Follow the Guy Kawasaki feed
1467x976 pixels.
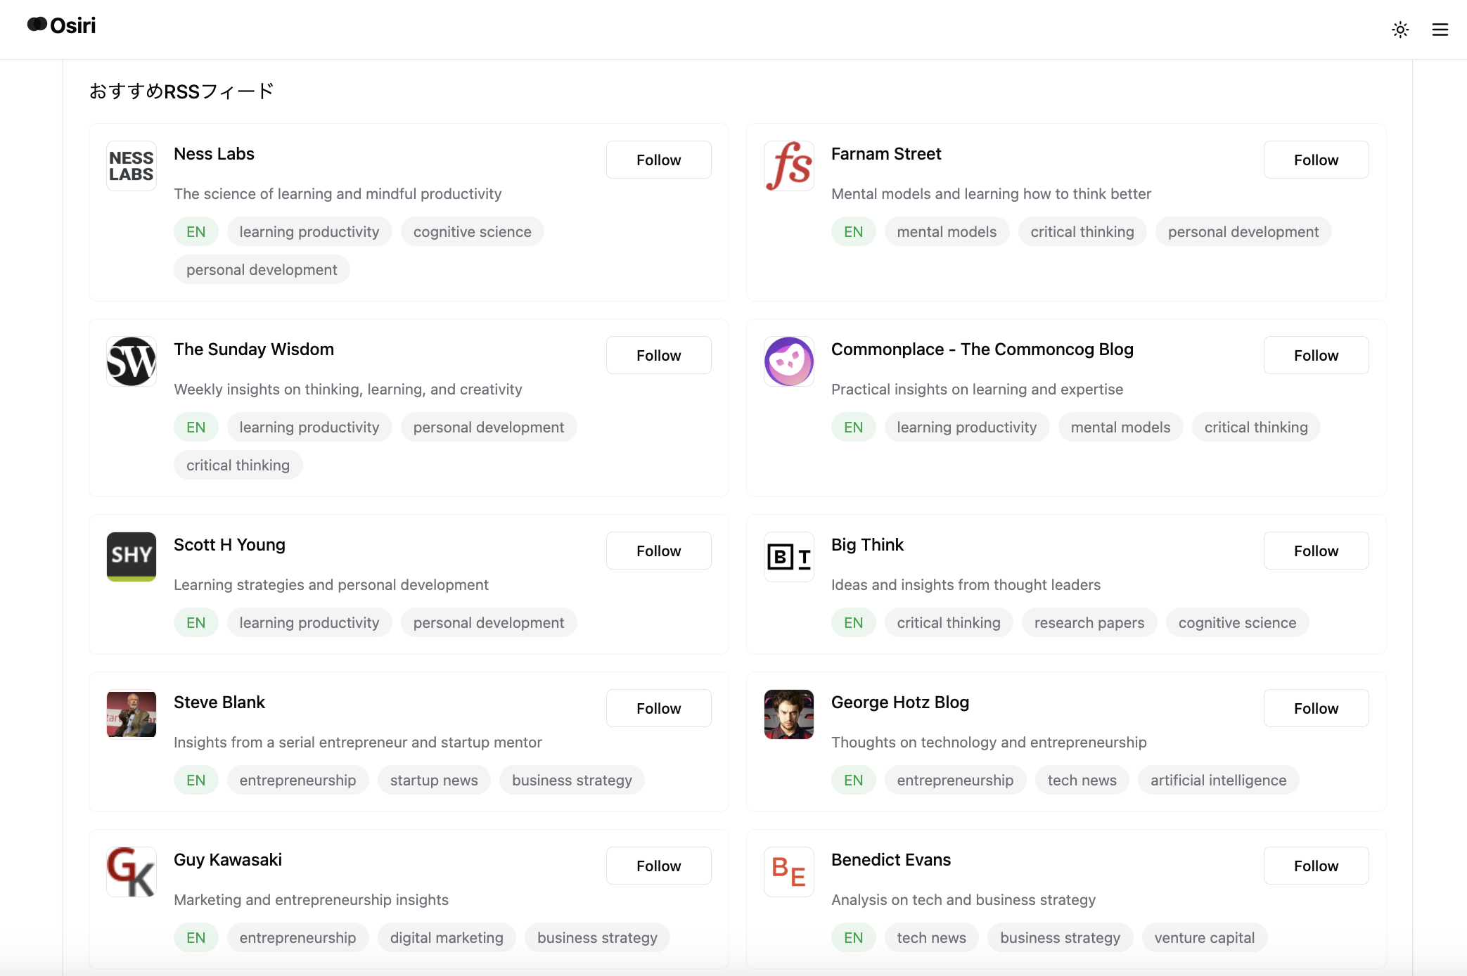[658, 866]
